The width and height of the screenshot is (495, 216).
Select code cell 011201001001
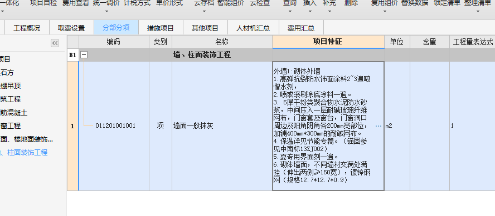(114, 125)
